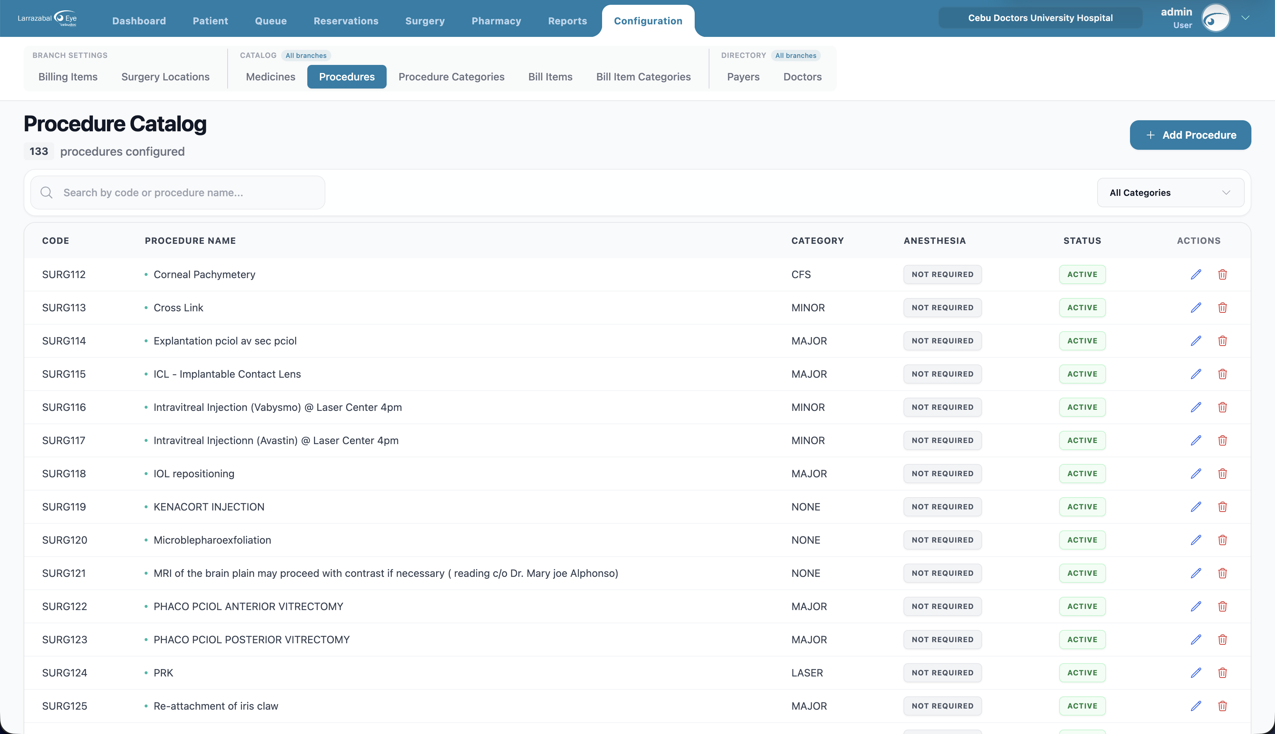Select the Configuration tab

[x=648, y=21]
